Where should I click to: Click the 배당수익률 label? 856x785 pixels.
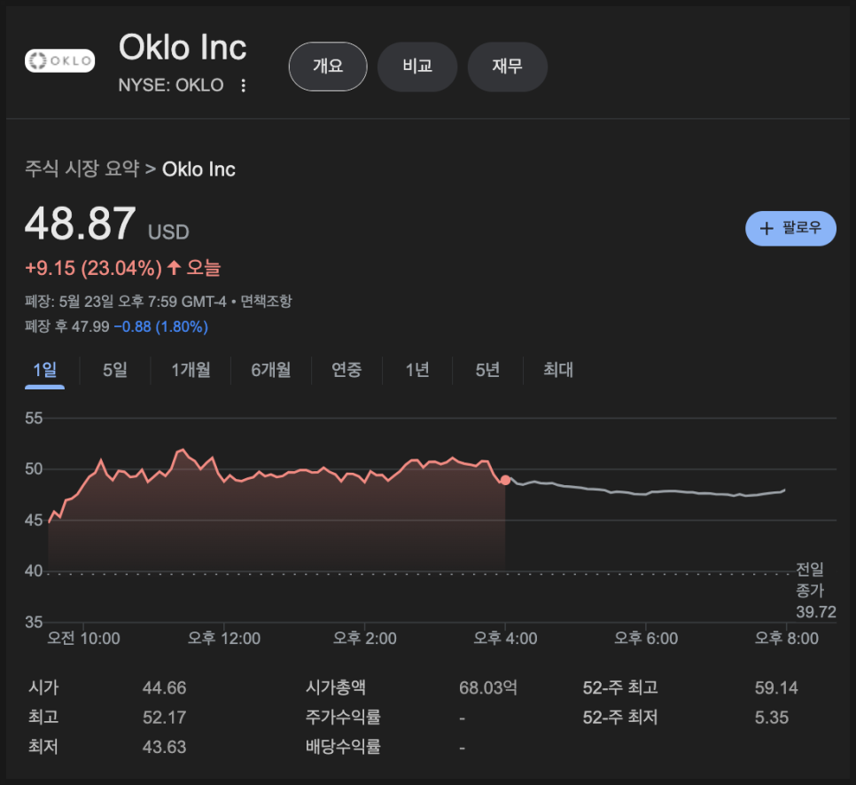tap(343, 747)
